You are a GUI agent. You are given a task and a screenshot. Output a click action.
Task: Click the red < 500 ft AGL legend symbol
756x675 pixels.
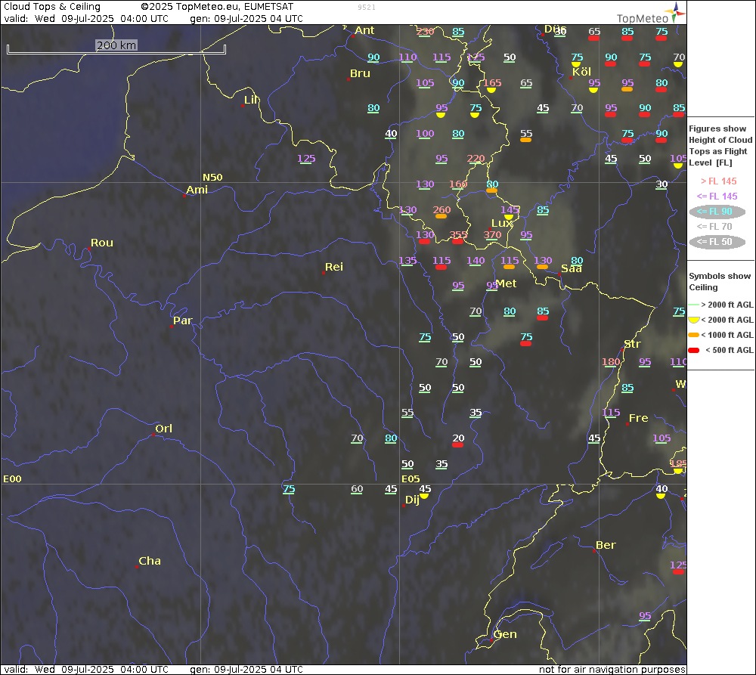tap(694, 351)
